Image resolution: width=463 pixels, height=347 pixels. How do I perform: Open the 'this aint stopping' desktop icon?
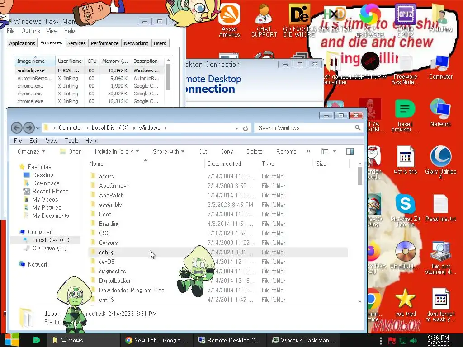440,257
